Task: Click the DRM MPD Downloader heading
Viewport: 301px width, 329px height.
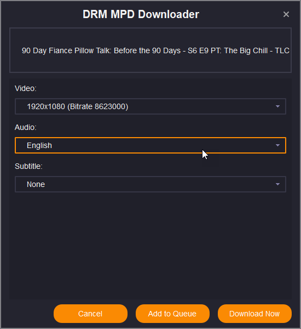Action: 141,14
